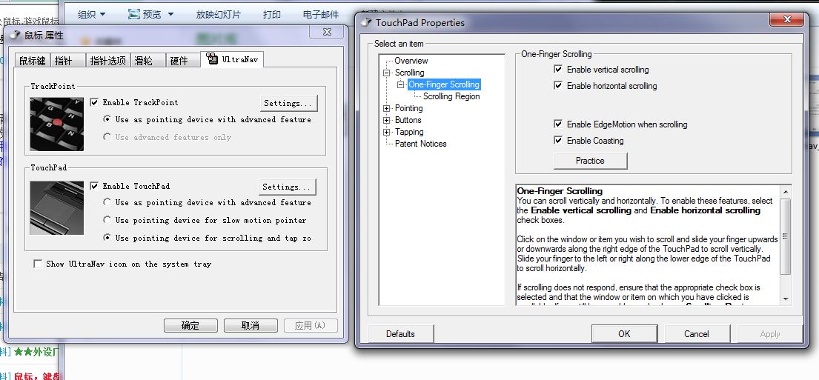Click the TouchPad Properties title bar icon
The image size is (819, 380).
[366, 22]
